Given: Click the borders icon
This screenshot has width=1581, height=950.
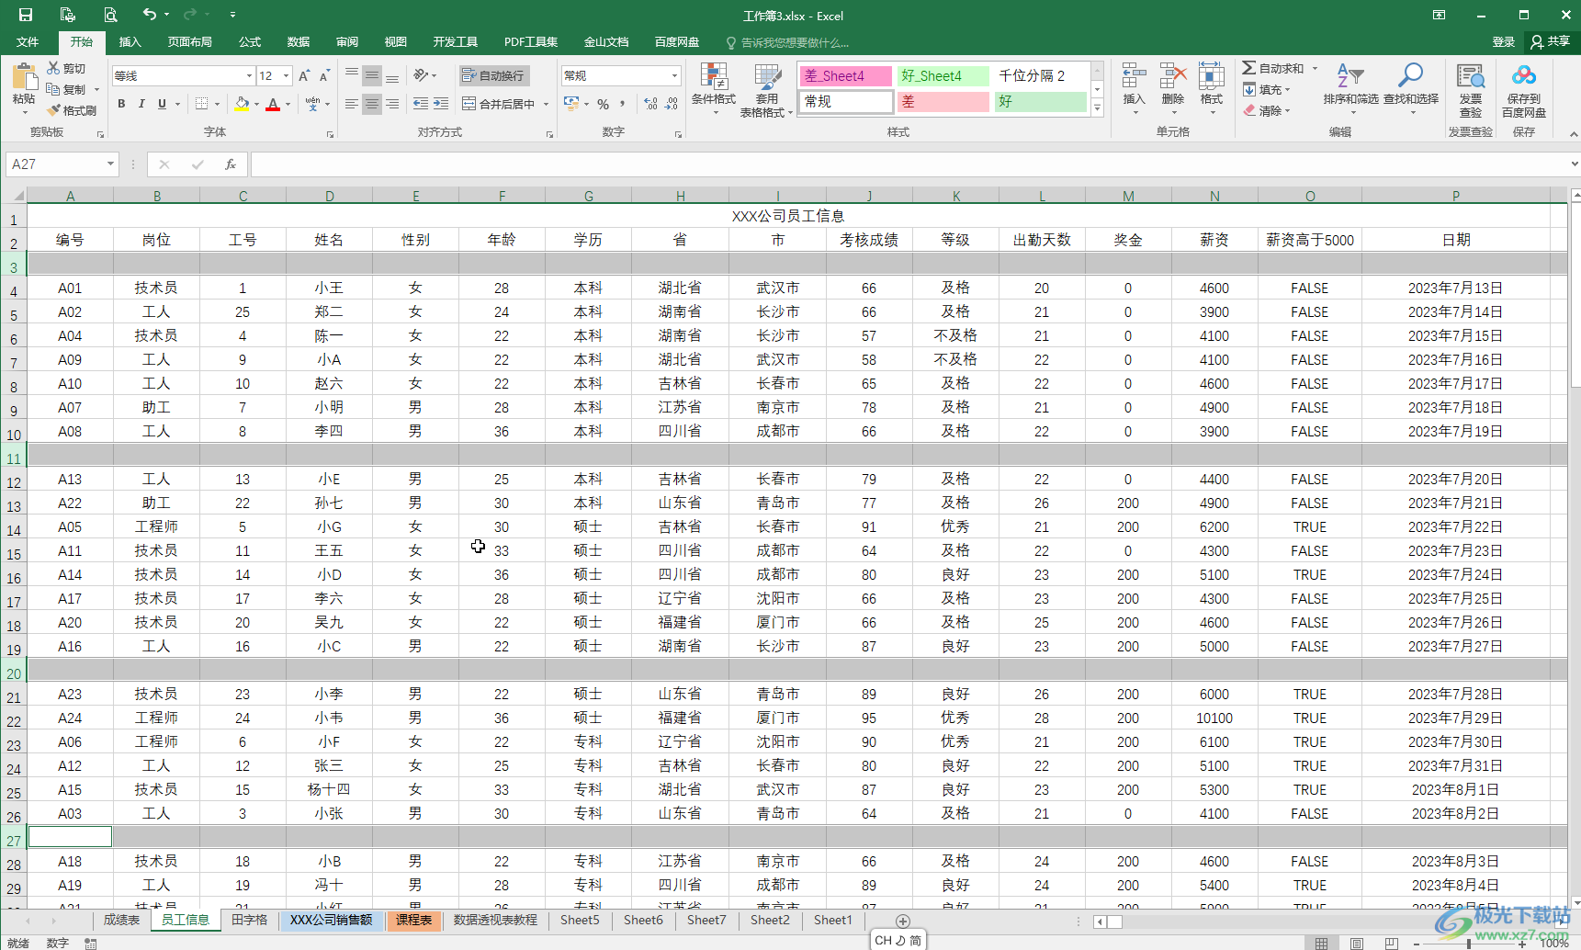Looking at the screenshot, I should [x=201, y=104].
